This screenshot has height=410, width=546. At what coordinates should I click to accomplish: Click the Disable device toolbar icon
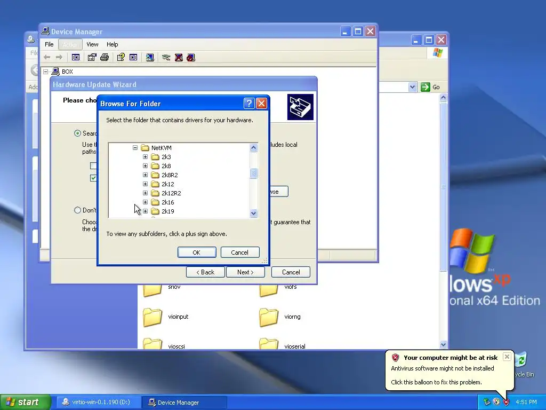pos(191,57)
